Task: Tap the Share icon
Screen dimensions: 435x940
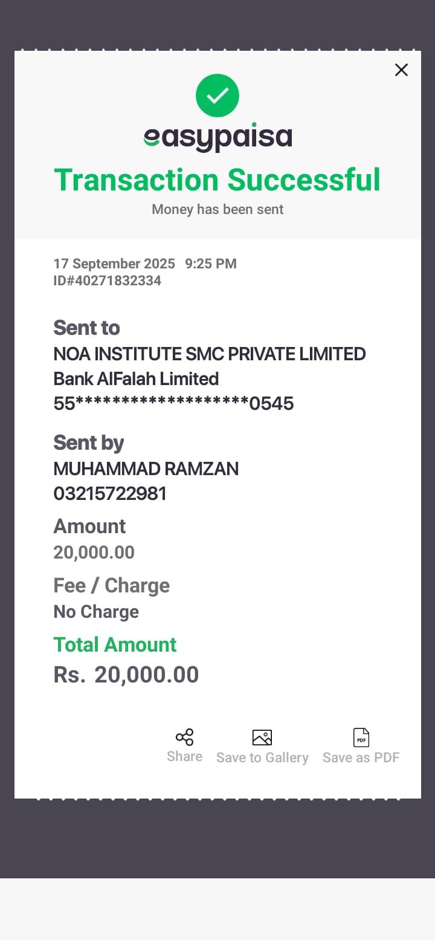Action: pos(184,737)
